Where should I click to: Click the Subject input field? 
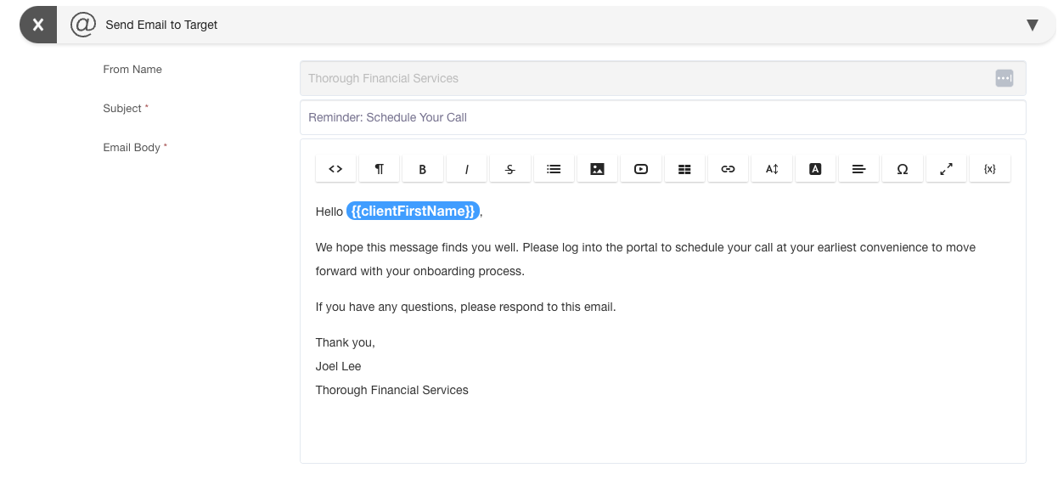point(662,117)
